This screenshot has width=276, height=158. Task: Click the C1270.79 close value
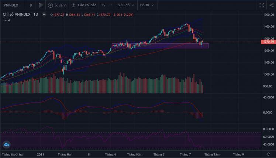tap(103, 15)
